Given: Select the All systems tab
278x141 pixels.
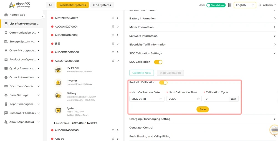Looking at the screenshot, I should (x=50, y=5).
